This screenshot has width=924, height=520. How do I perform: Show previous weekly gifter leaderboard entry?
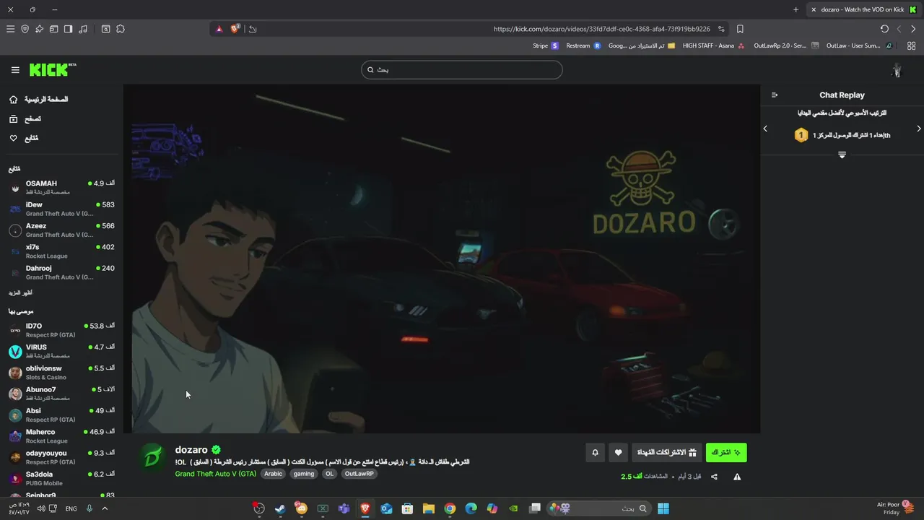[765, 129]
